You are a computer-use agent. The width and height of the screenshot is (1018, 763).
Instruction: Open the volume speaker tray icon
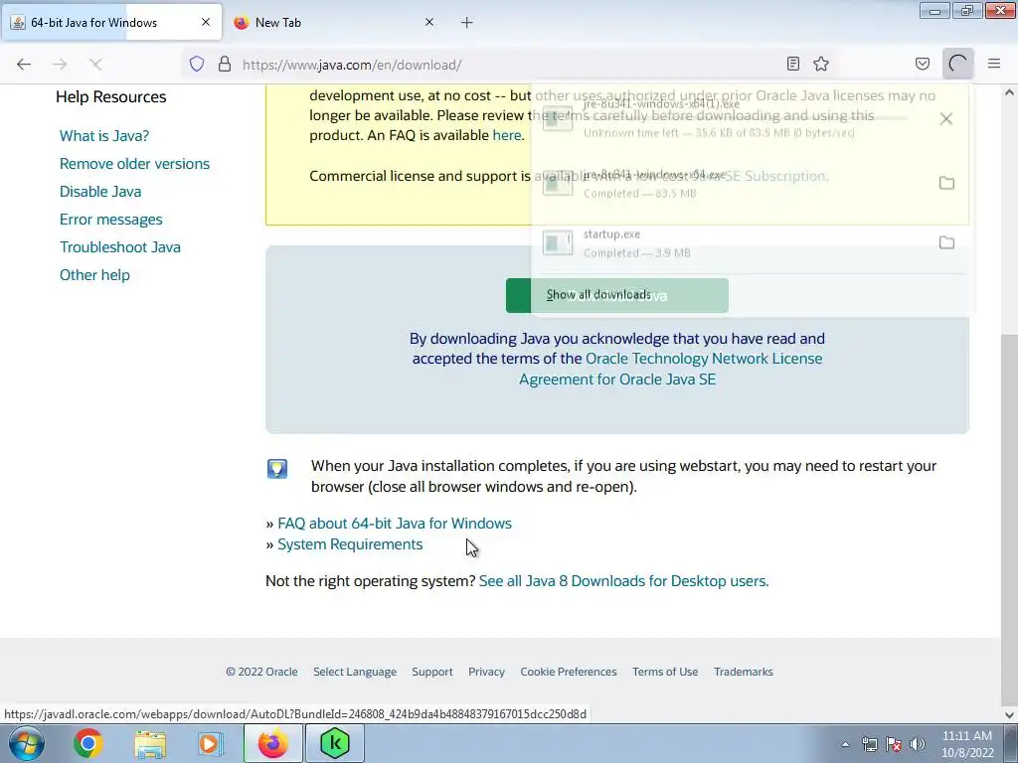(918, 744)
